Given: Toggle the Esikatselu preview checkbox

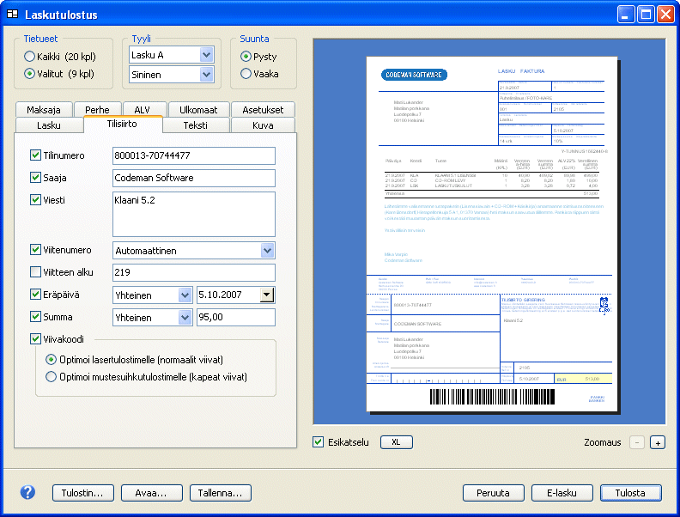Looking at the screenshot, I should point(319,442).
